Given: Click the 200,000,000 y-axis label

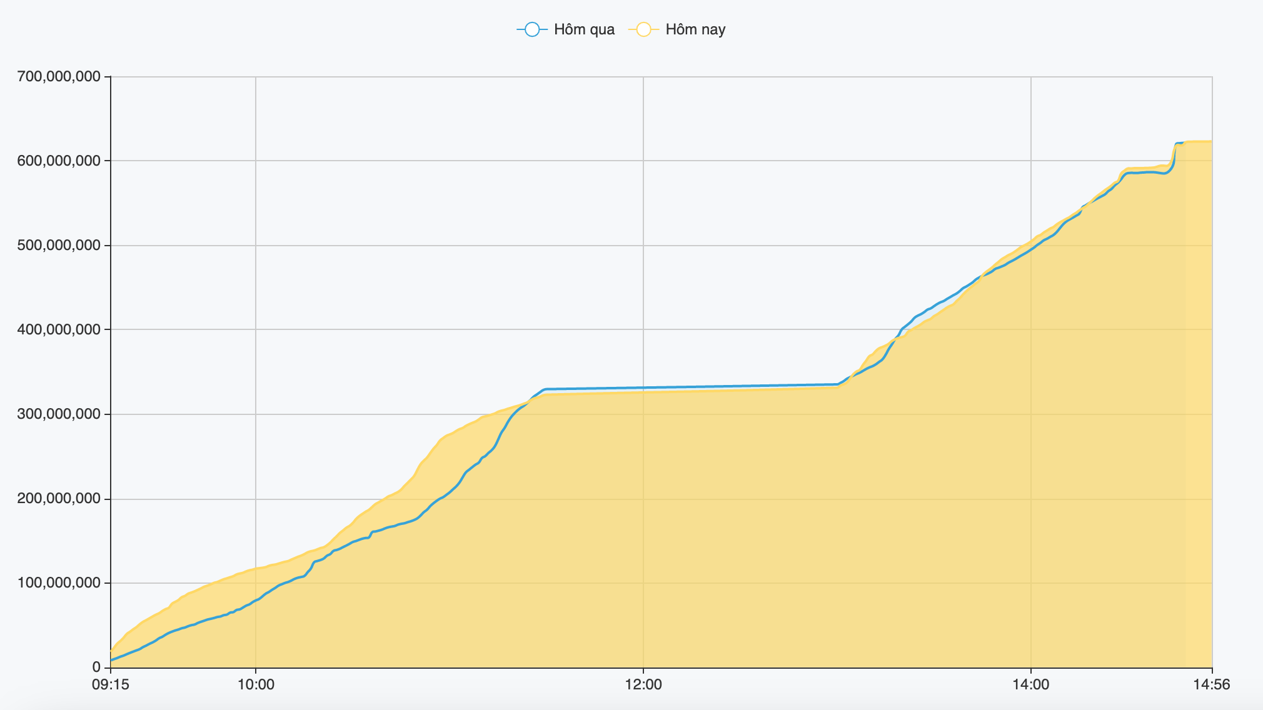Looking at the screenshot, I should point(59,499).
